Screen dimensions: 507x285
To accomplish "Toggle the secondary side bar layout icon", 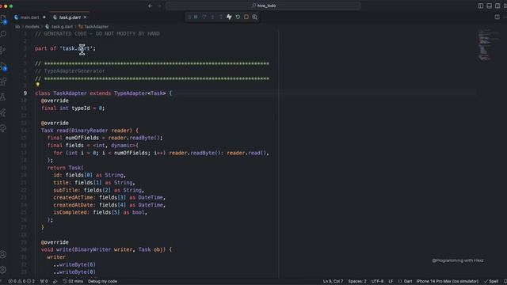I will click(497, 6).
